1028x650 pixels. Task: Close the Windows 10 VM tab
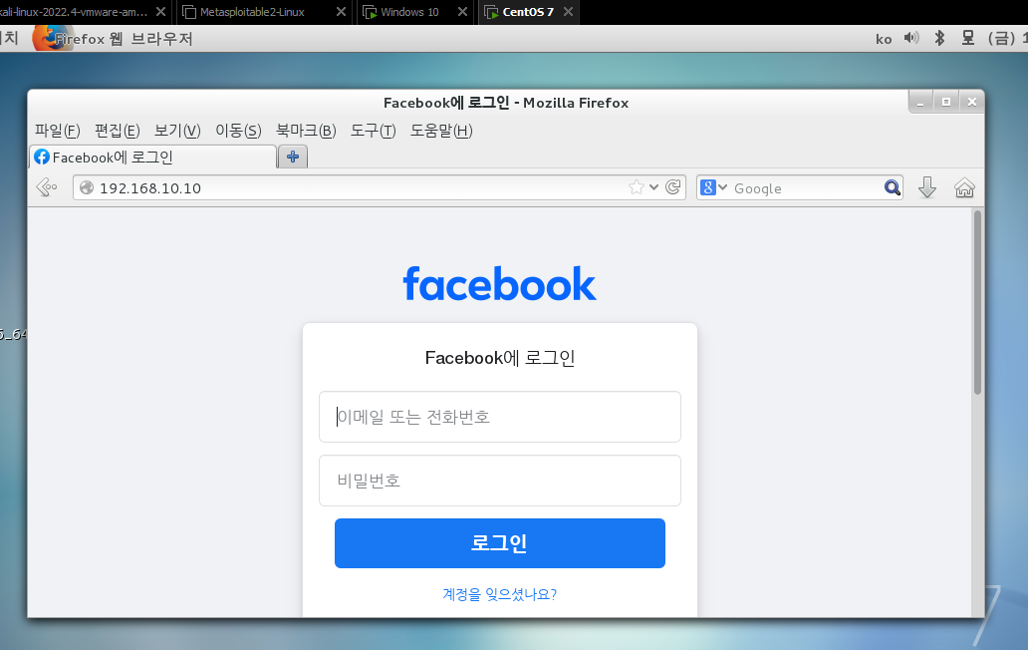click(x=462, y=12)
